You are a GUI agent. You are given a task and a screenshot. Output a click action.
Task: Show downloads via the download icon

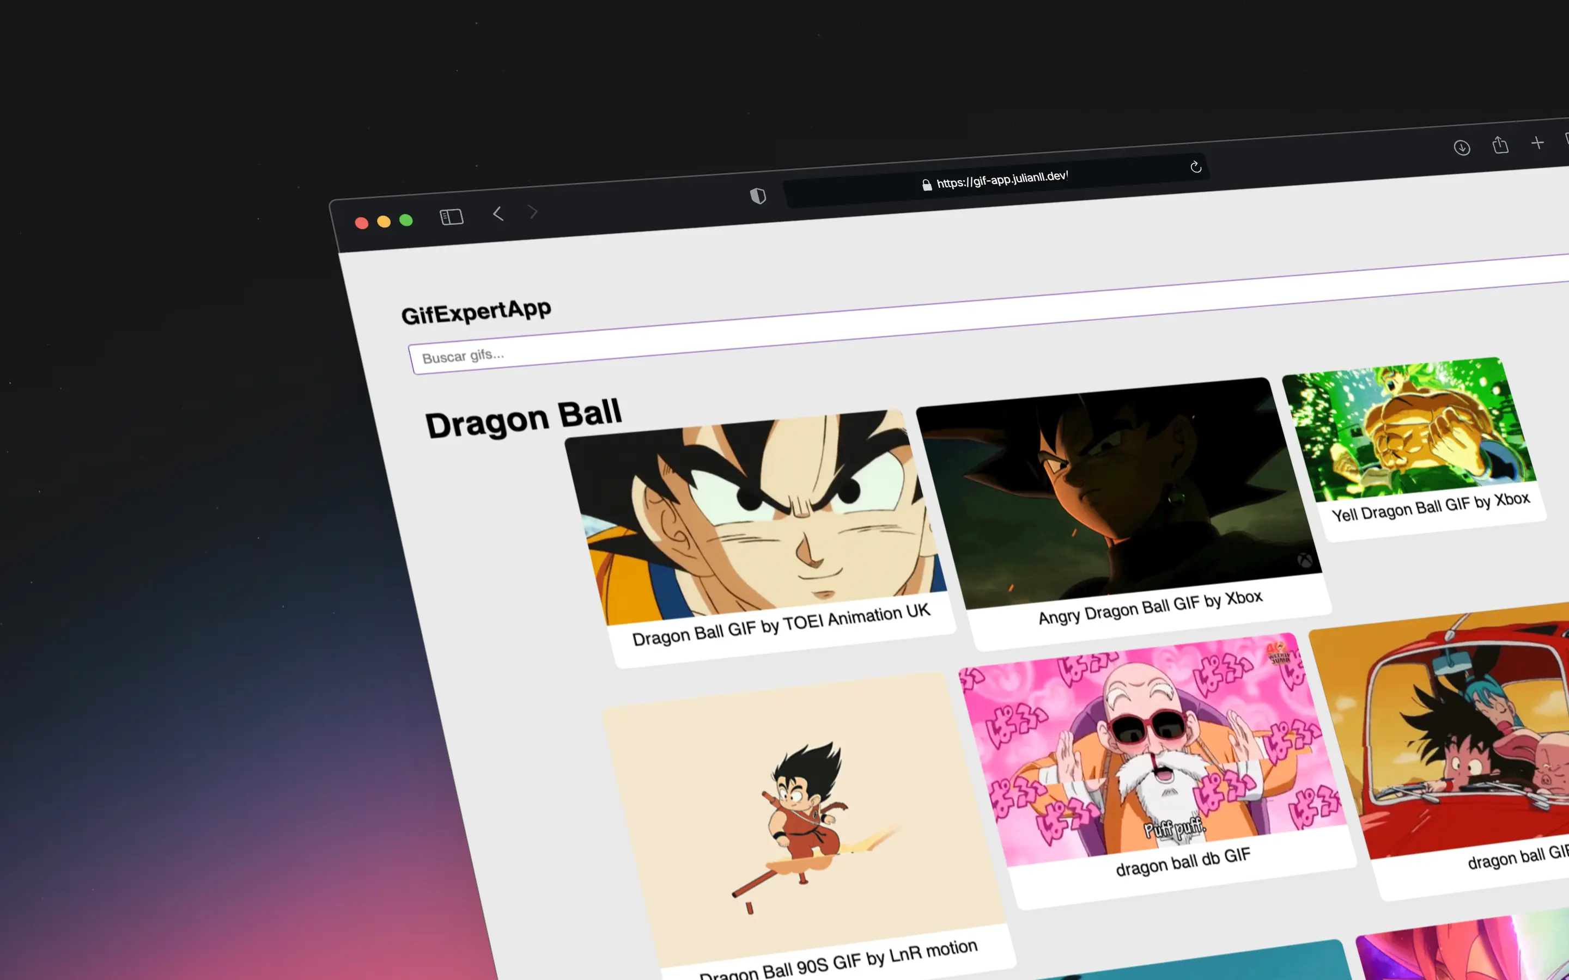(1461, 148)
